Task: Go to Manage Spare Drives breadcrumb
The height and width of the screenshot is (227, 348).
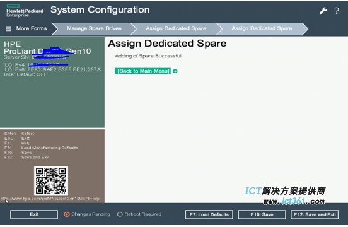Action: coord(94,28)
